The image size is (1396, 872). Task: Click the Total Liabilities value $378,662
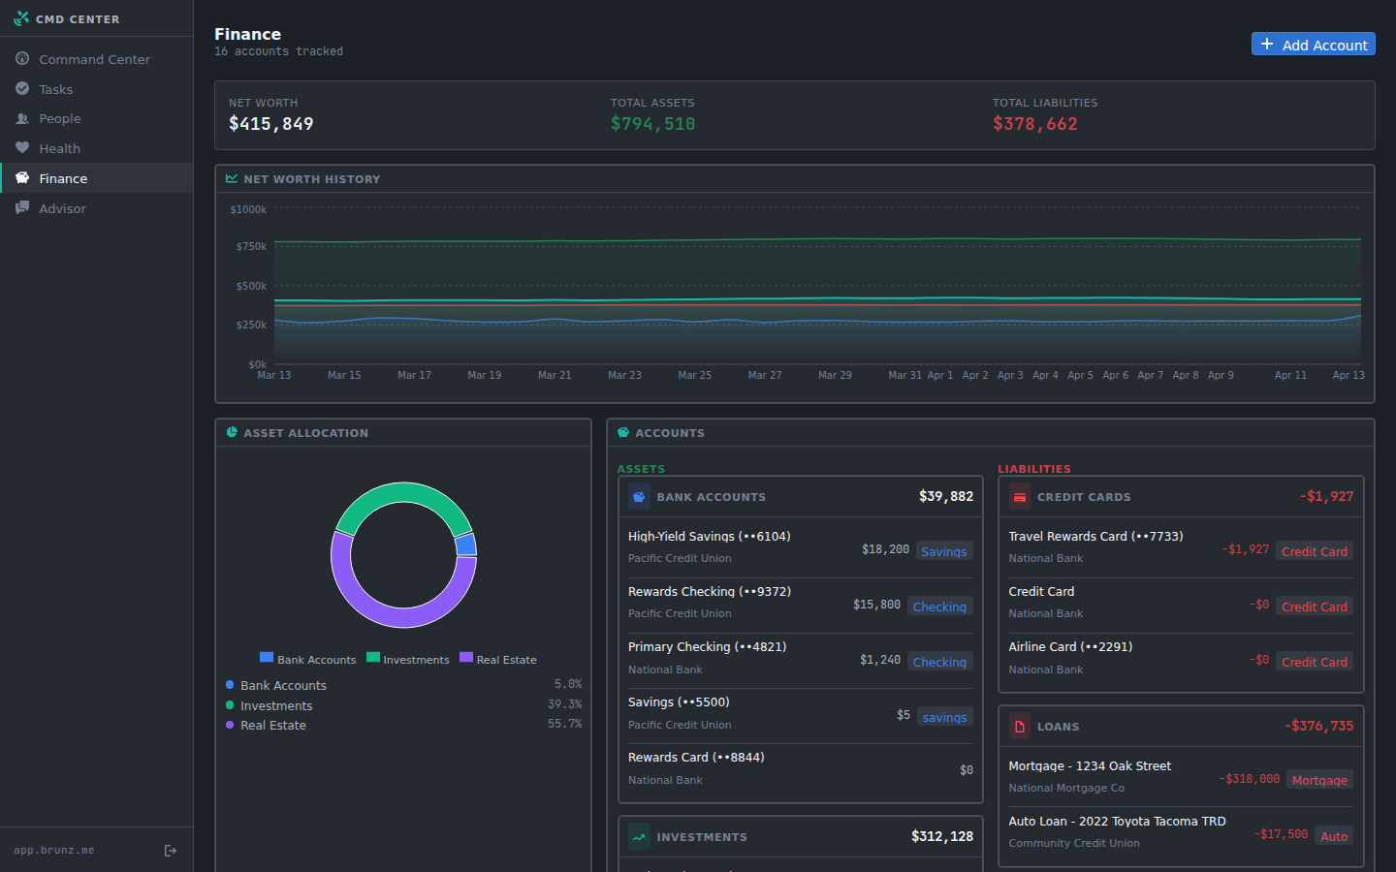1034,124
